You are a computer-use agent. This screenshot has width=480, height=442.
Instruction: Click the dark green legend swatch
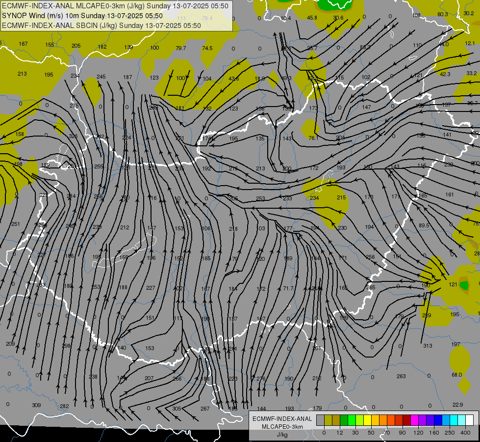[x=344, y=420]
